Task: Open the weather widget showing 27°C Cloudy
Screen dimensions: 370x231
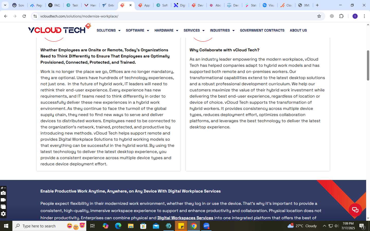Action: (x=302, y=226)
